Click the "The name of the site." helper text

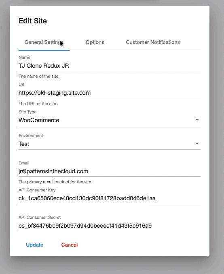39,77
